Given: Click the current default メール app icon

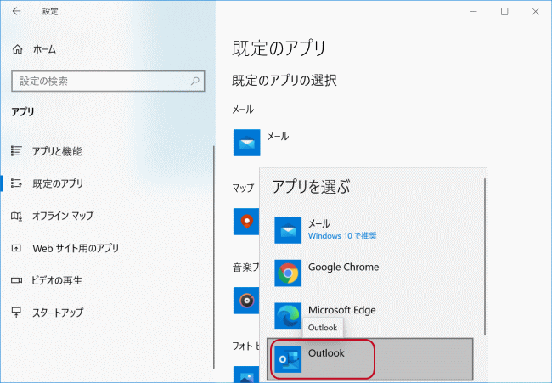Looking at the screenshot, I should click(x=247, y=143).
